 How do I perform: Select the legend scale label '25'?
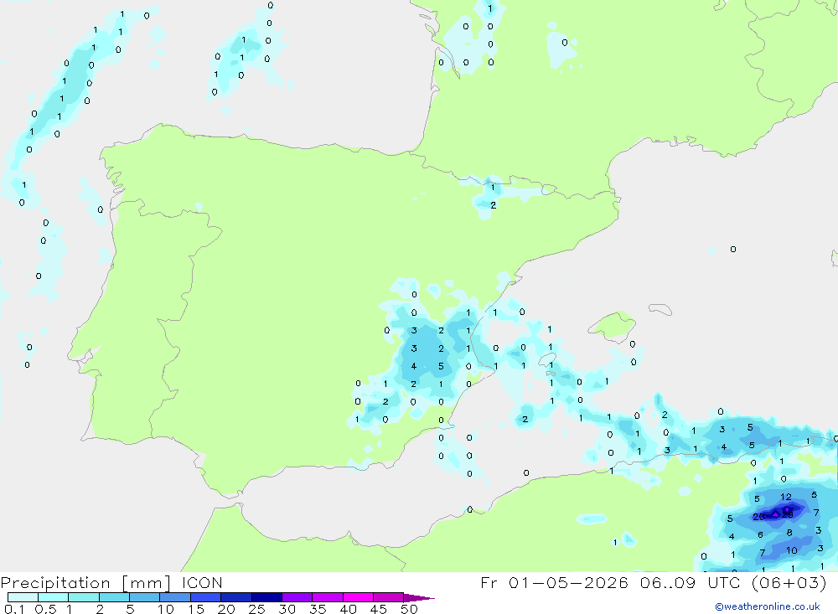point(256,609)
